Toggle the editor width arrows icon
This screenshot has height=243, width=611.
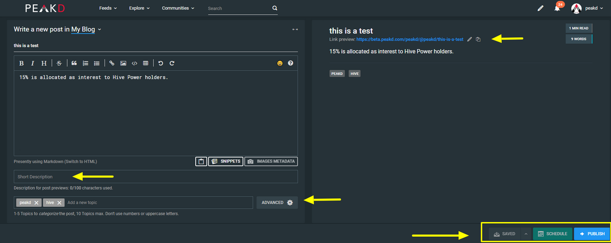[295, 30]
